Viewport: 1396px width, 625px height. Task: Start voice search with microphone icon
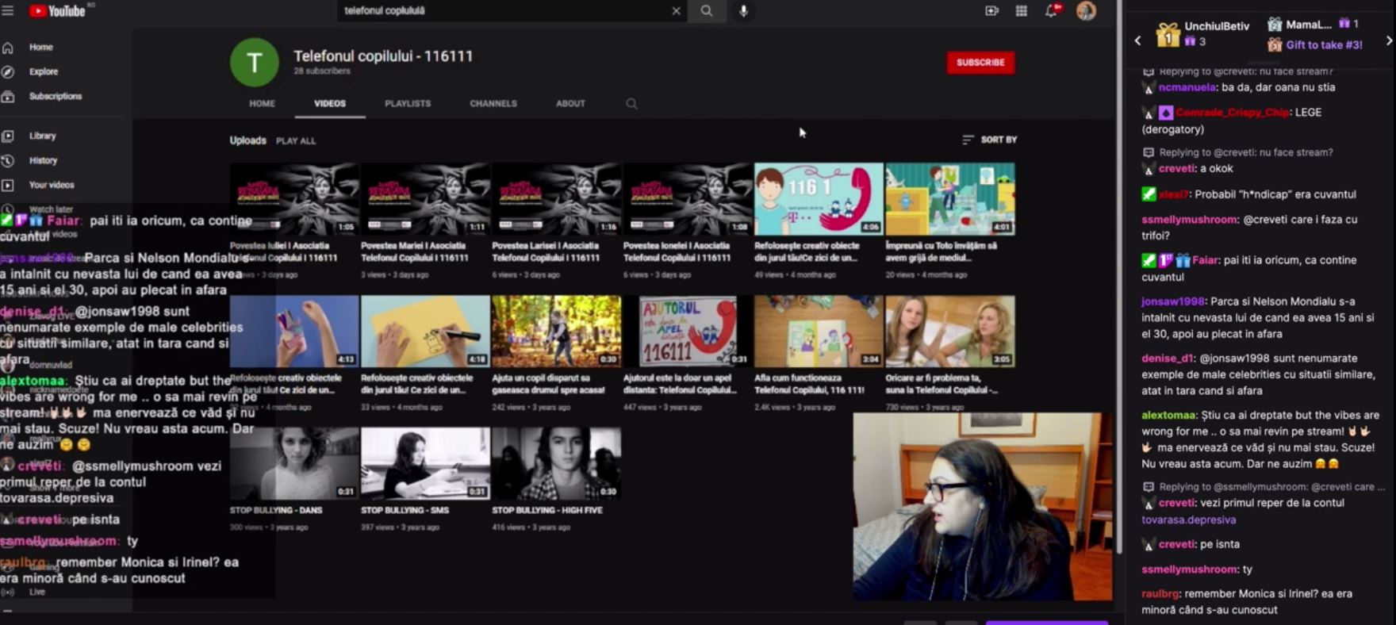(x=743, y=11)
